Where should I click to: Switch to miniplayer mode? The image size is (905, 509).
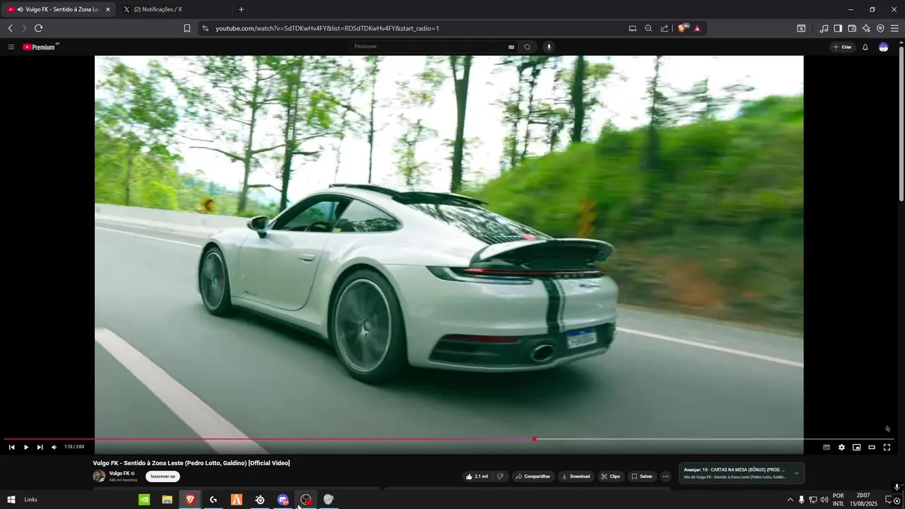coord(856,447)
